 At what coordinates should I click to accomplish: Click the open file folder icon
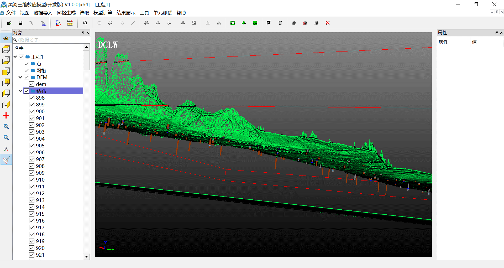coord(9,23)
